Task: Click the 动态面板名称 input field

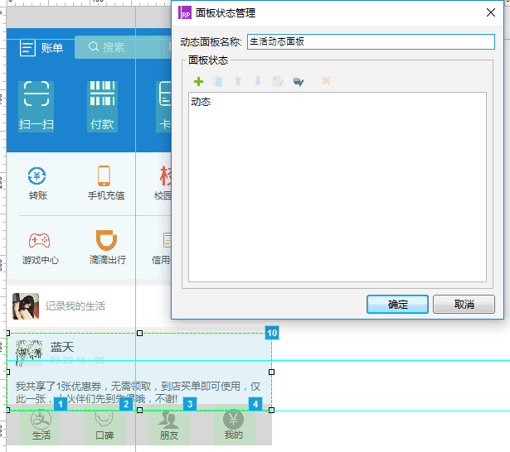Action: coord(371,42)
